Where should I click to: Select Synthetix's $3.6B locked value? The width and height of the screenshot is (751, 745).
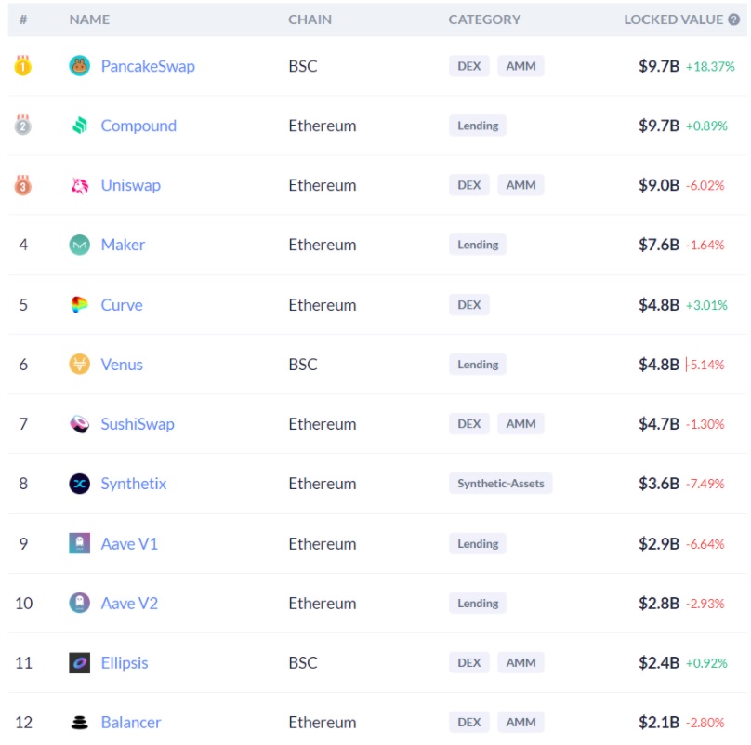[x=659, y=484]
